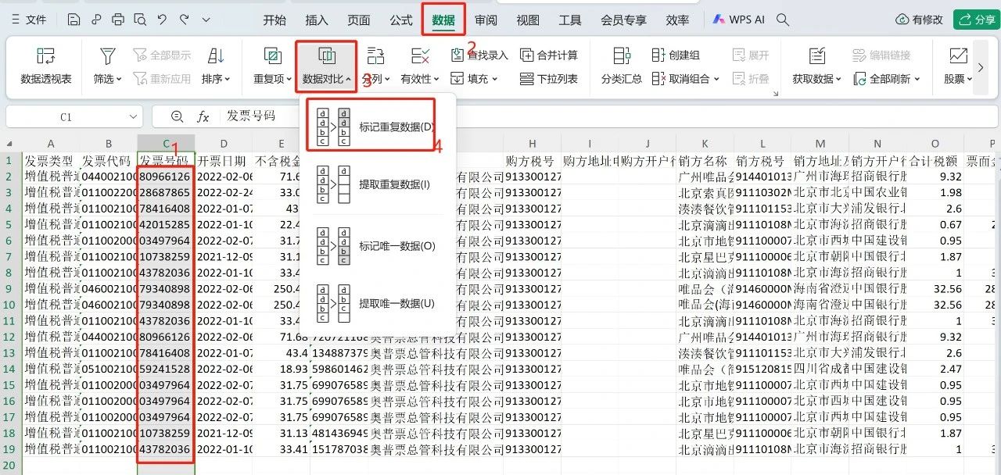Click the green 分享 share button

tap(976, 20)
